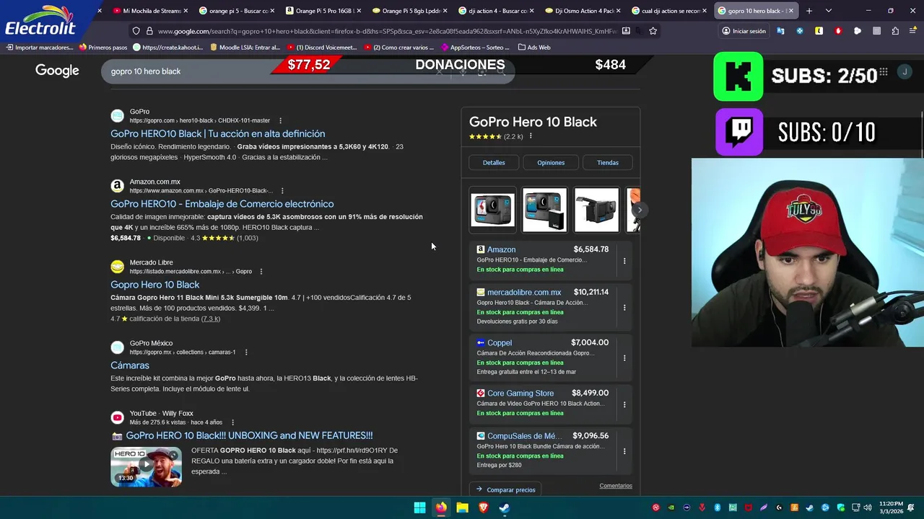924x519 pixels.
Task: Switch to 'Orange Pi 5 8gb Lpddr' tab
Action: pos(410,11)
